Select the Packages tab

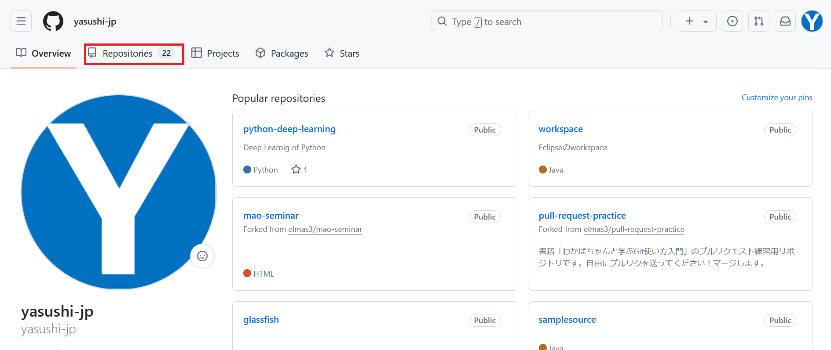coord(282,54)
